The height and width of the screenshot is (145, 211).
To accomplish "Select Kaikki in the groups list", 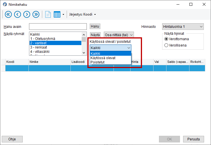I will pos(55,34).
